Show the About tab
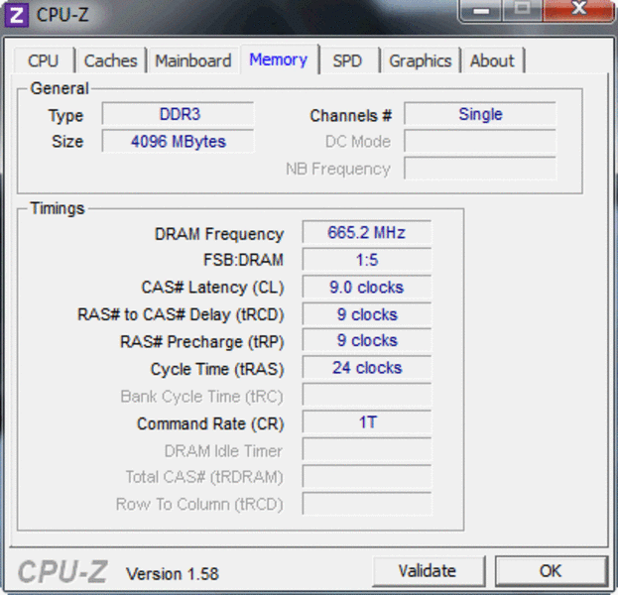 [x=493, y=60]
